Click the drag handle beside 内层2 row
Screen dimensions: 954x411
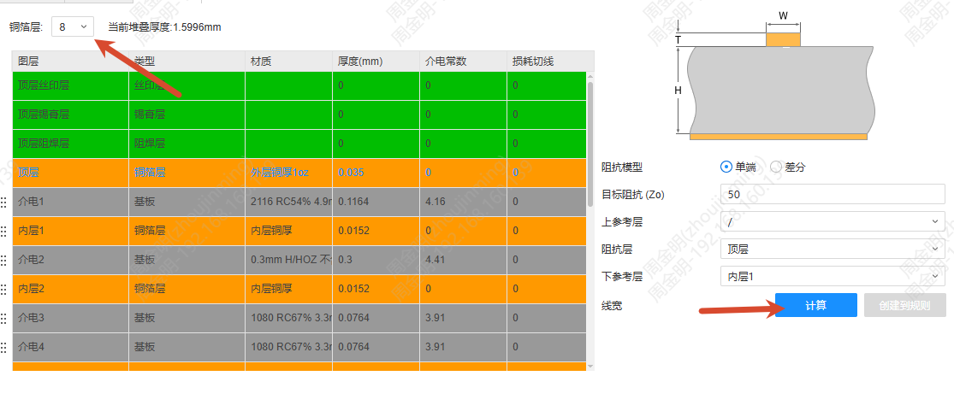click(x=3, y=290)
